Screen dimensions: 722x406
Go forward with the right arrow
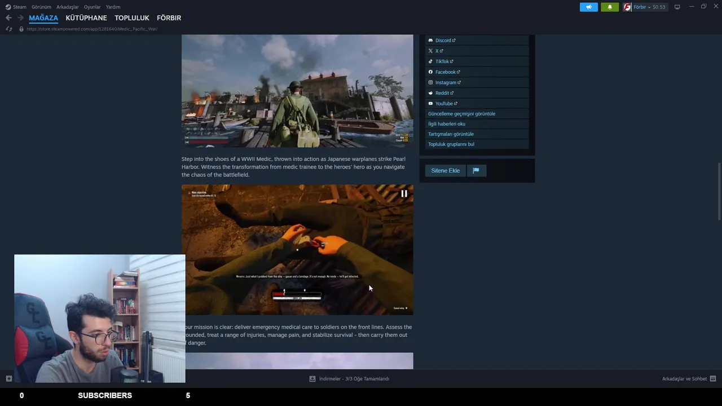pyautogui.click(x=20, y=18)
